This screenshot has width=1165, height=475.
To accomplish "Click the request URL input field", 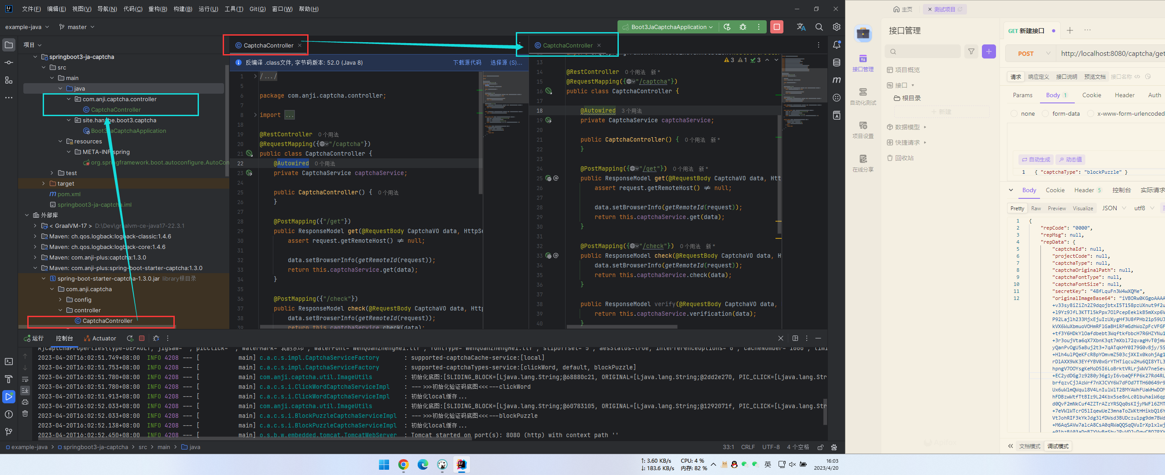I will [x=1110, y=53].
